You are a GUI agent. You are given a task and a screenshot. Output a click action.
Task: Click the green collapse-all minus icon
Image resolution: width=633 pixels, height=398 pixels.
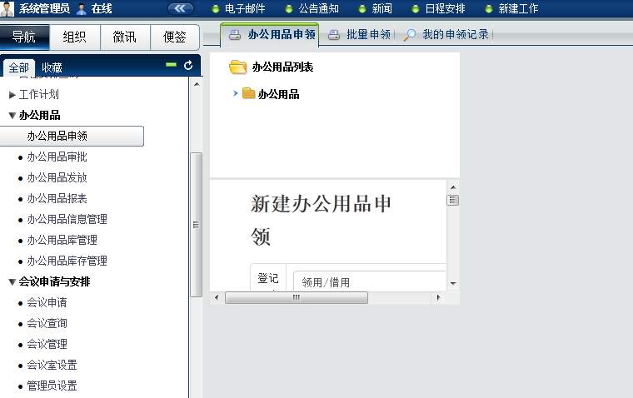pos(172,65)
